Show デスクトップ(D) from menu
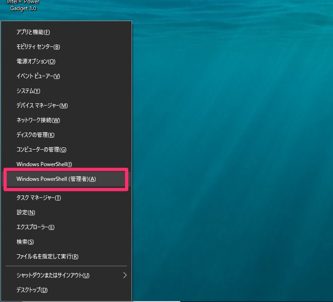This screenshot has width=333, height=302. [x=66, y=290]
